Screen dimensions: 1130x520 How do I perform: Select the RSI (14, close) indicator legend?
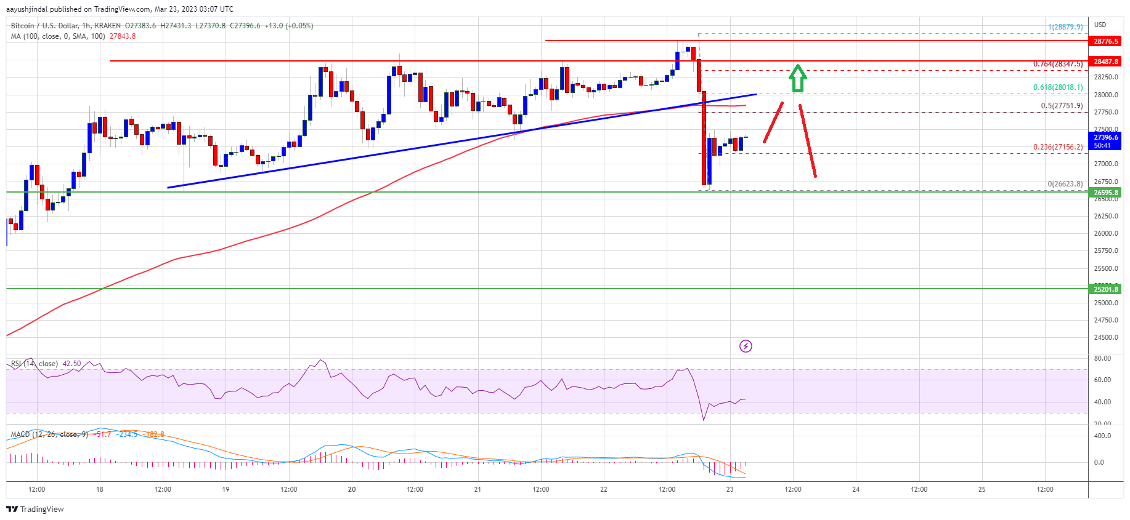pyautogui.click(x=35, y=364)
